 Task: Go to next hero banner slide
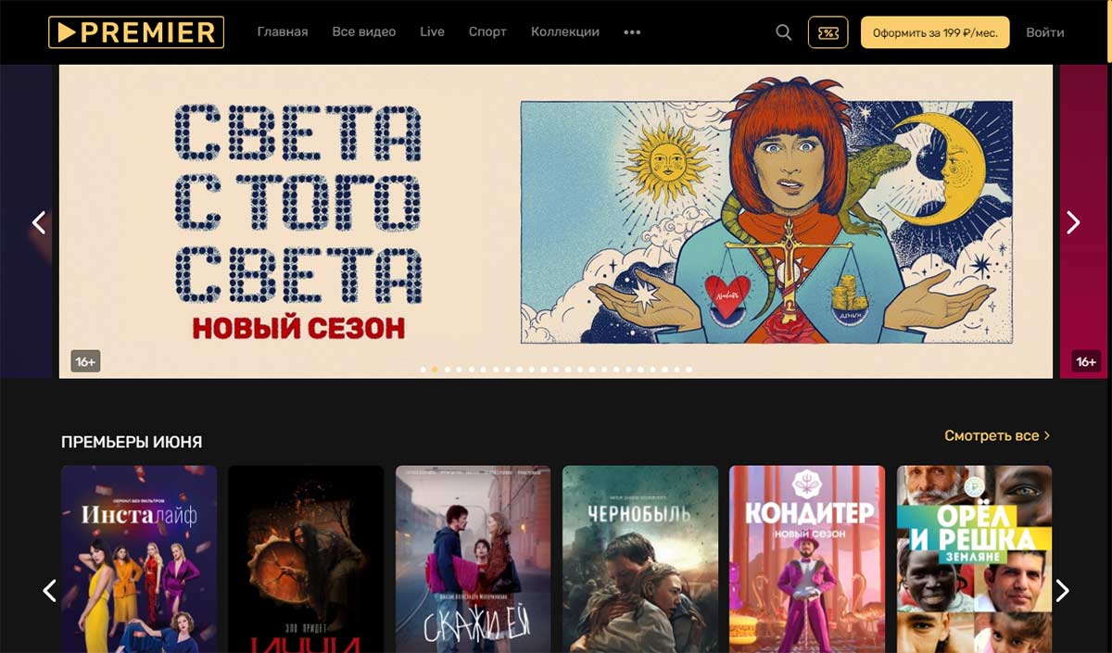tap(1073, 222)
